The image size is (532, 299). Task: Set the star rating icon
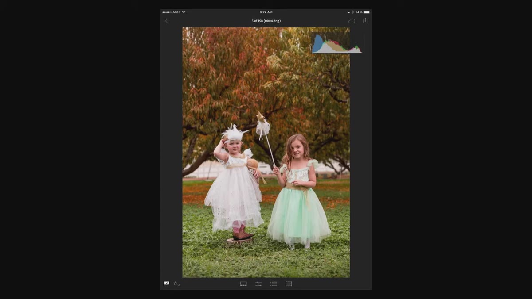[176, 284]
